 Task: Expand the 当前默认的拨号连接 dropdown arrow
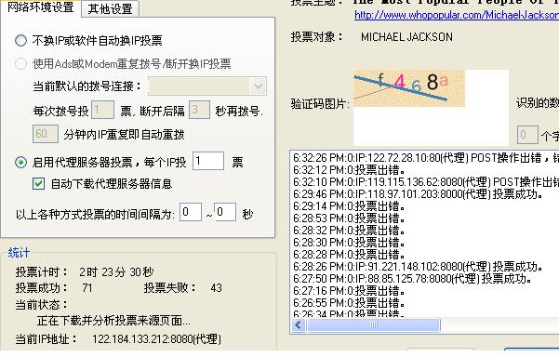coord(259,86)
